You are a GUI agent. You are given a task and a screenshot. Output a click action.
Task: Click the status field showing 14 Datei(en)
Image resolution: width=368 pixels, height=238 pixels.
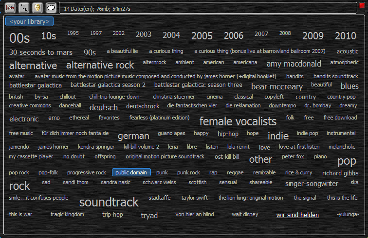(x=208, y=8)
